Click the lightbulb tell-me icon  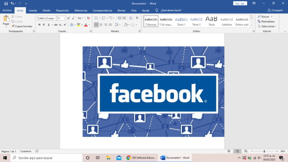(157, 10)
